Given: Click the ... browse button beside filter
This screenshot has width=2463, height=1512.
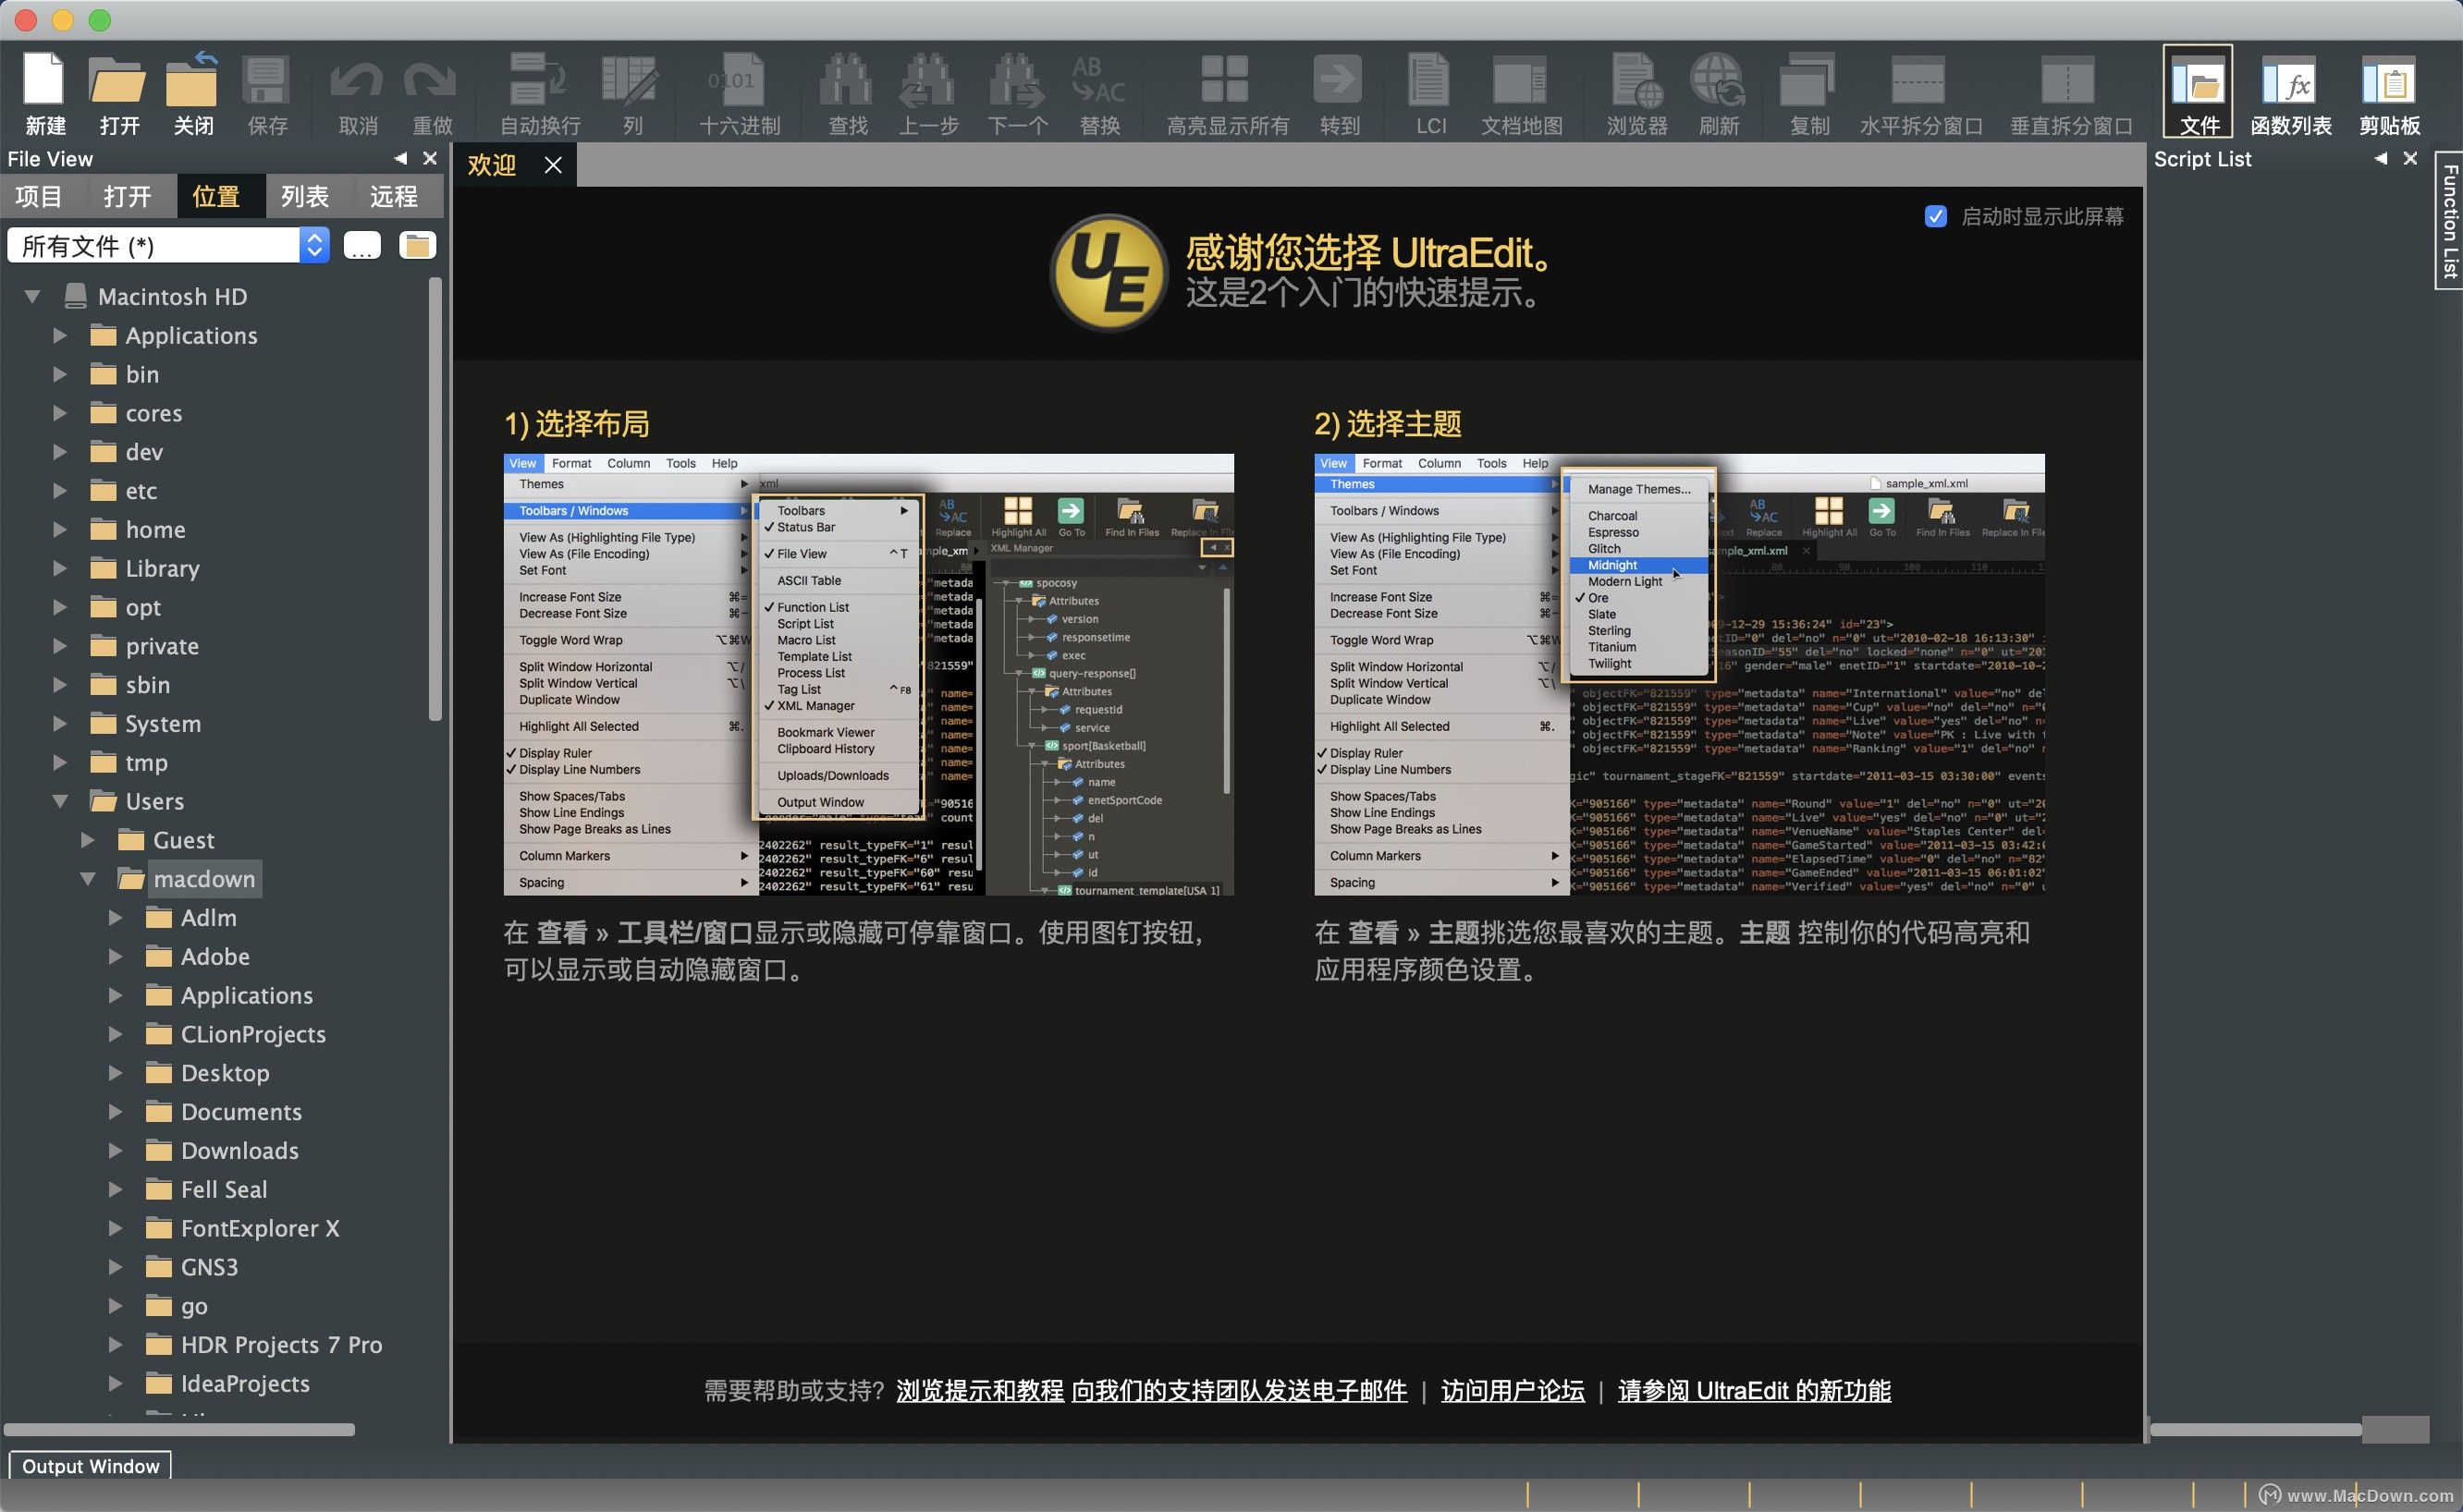Looking at the screenshot, I should [362, 245].
